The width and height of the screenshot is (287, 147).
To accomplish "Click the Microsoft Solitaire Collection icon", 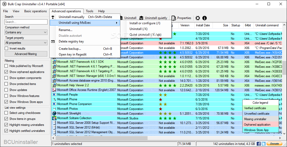I will (x=54, y=118).
